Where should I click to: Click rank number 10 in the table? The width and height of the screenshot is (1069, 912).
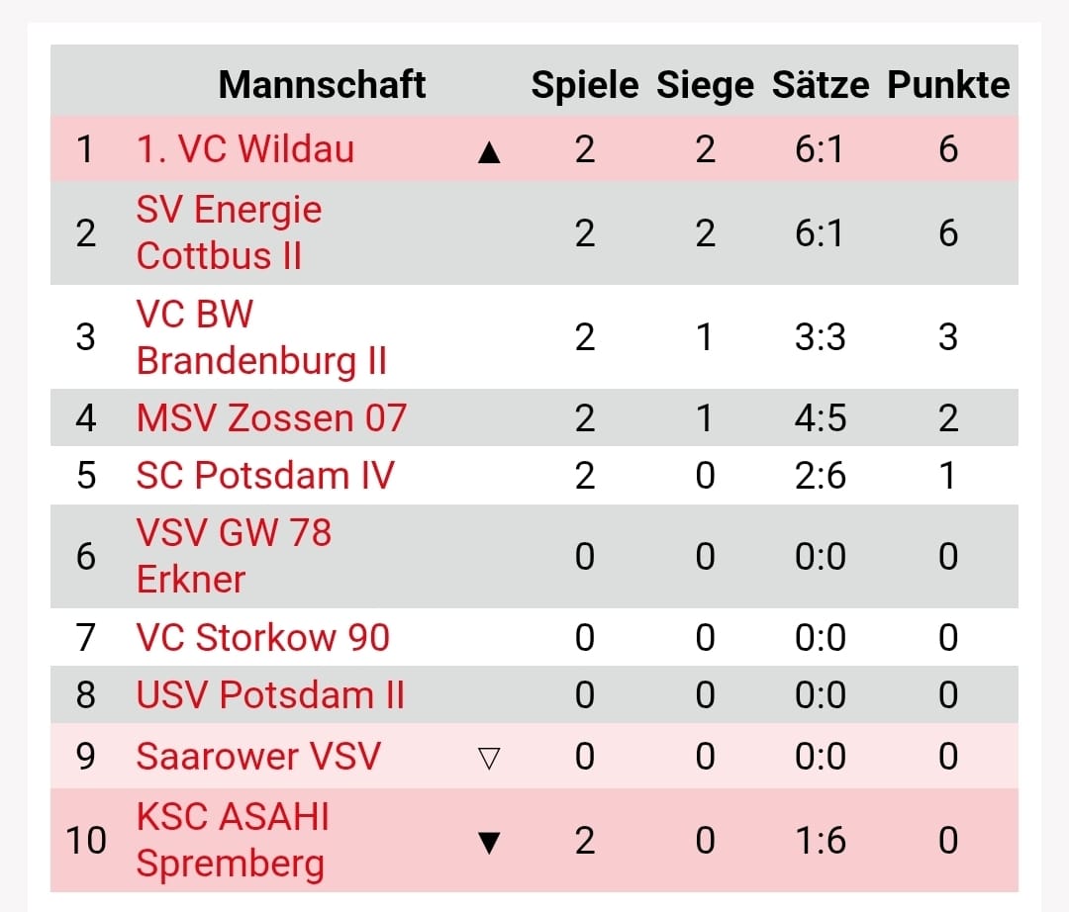(x=86, y=840)
